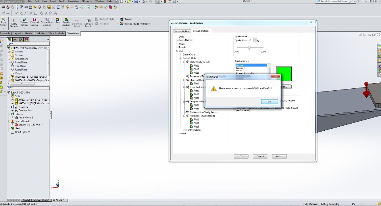This screenshot has width=381, height=206.
Task: Increase the symbol size with the spinner
Action: [x=255, y=39]
